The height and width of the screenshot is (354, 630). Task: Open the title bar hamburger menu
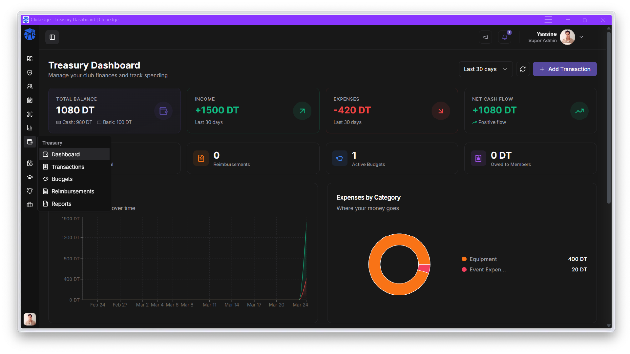click(x=548, y=20)
